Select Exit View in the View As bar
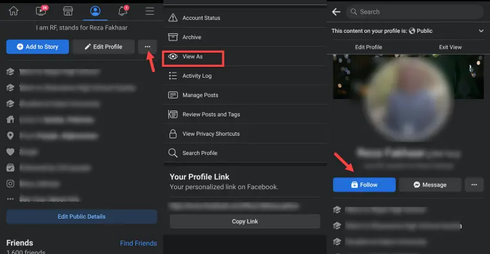 pyautogui.click(x=450, y=47)
